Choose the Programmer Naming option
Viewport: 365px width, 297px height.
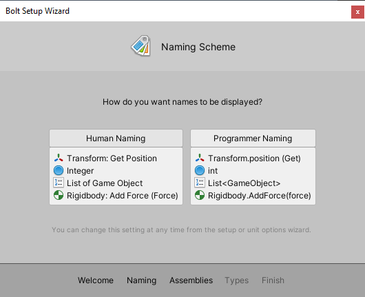pyautogui.click(x=253, y=138)
